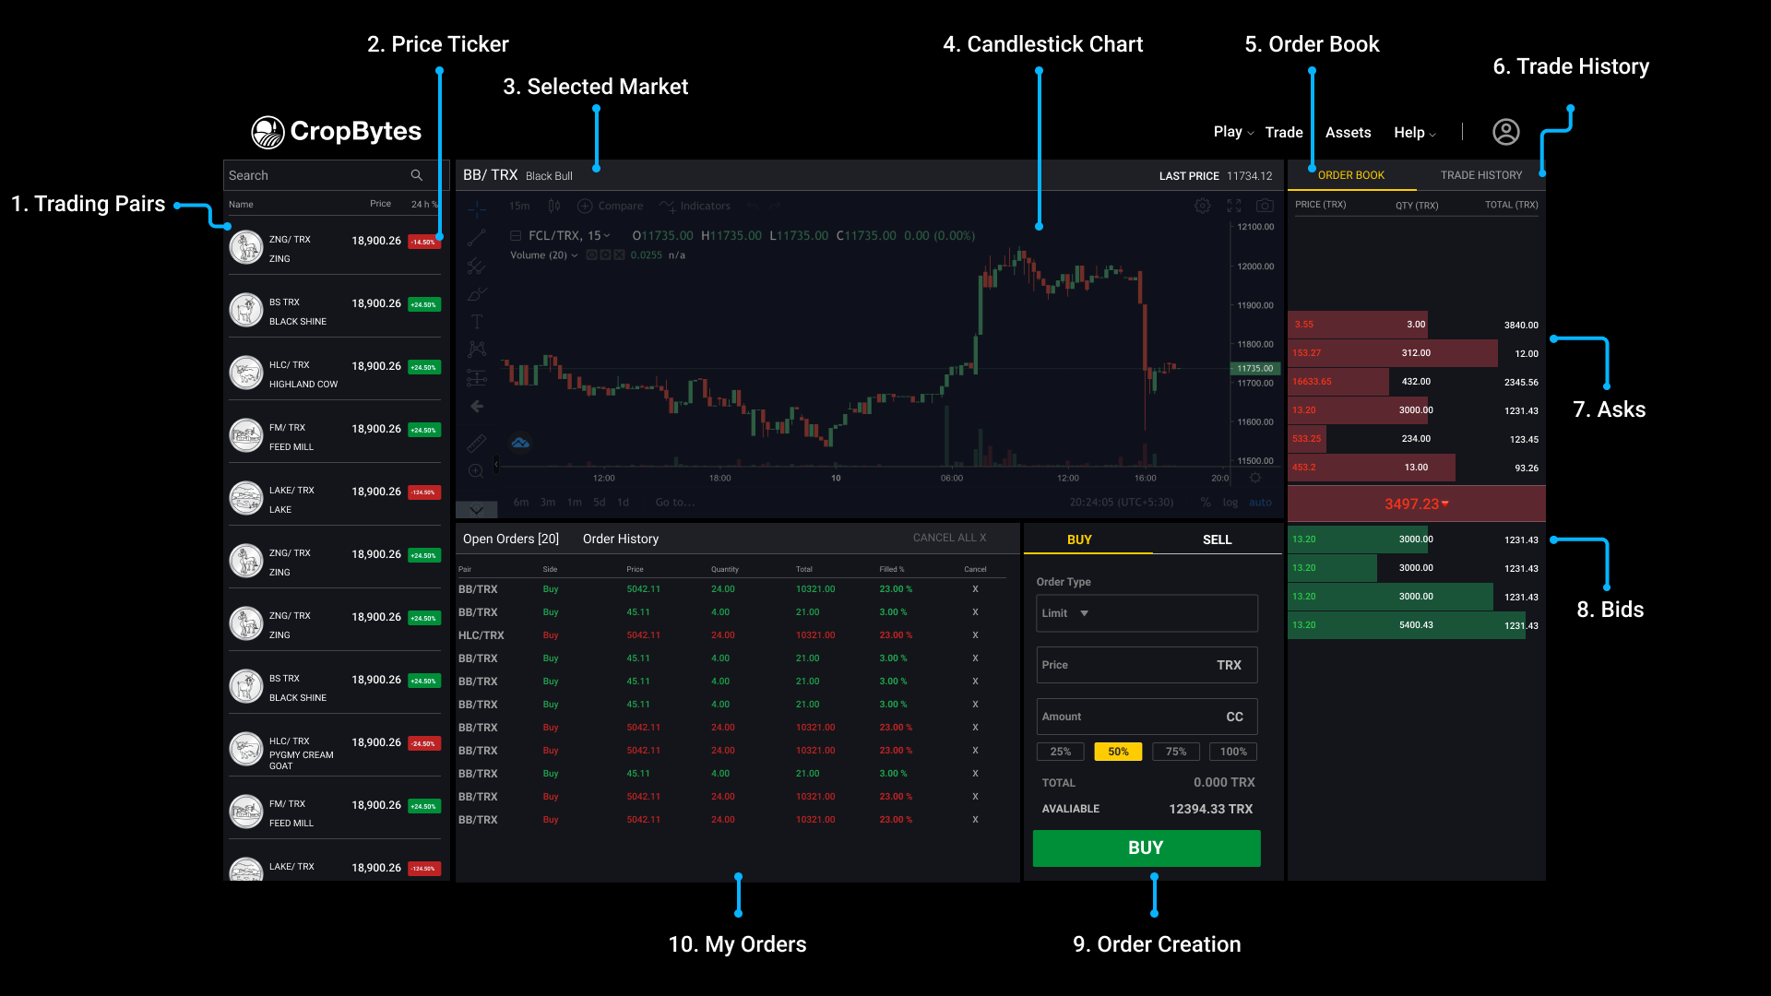1771x996 pixels.
Task: Switch to the TRADE HISTORY tab
Action: coord(1481,175)
